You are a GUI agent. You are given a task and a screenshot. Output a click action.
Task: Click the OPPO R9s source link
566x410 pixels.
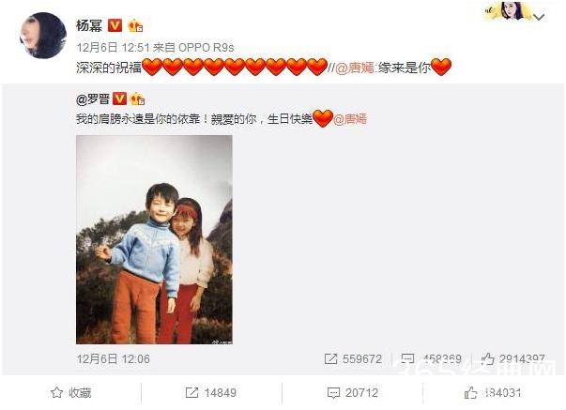tap(207, 47)
